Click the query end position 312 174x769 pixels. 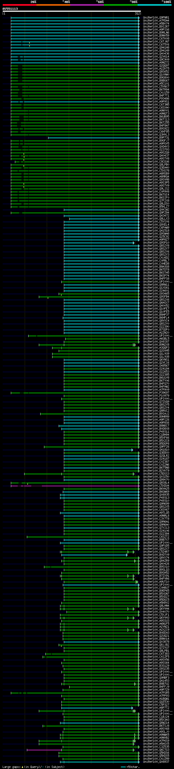click(137, 13)
